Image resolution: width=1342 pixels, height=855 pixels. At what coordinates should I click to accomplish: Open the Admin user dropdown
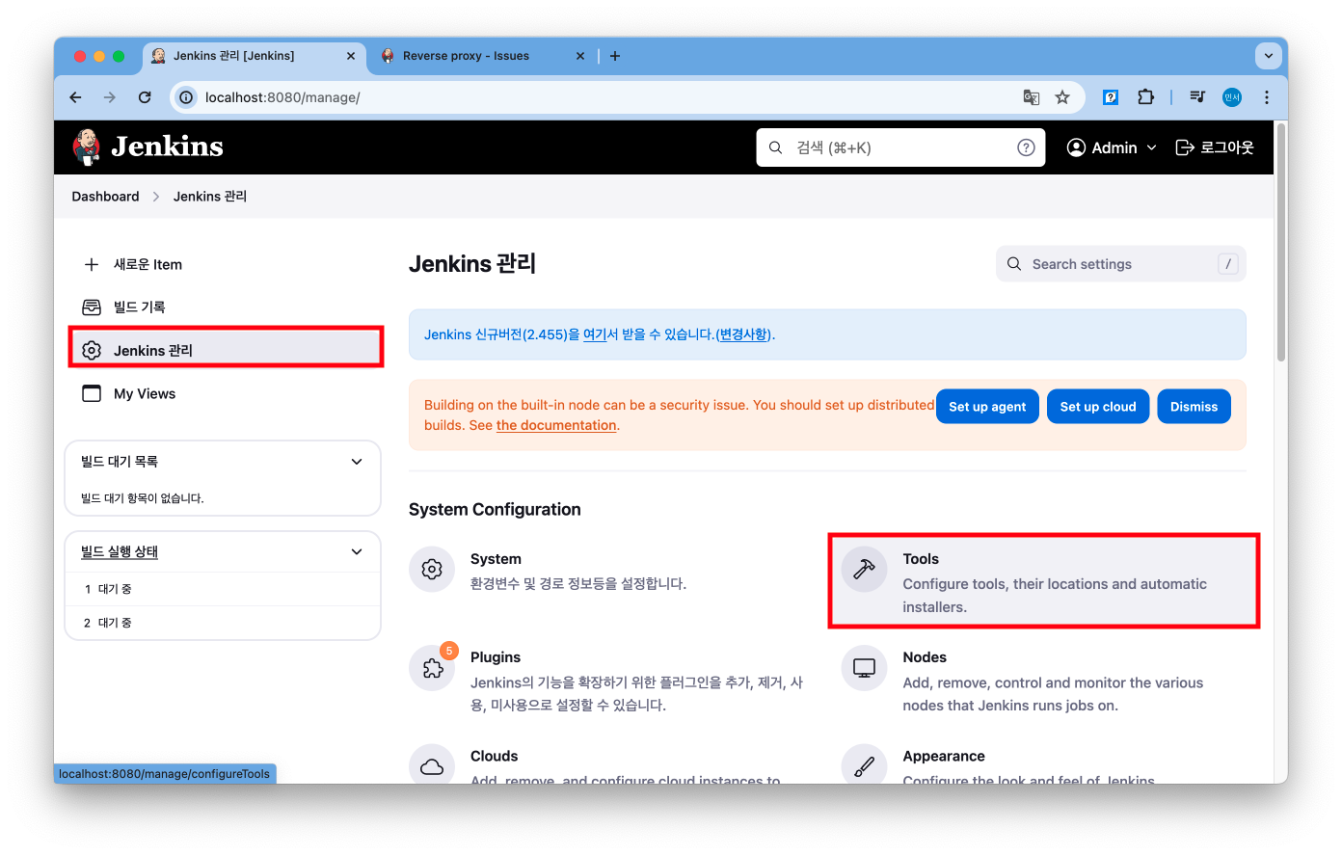click(1112, 147)
